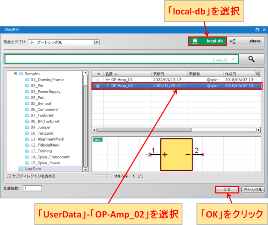Toggle the favorites star column header
This screenshot has width=268, height=225.
(98, 74)
